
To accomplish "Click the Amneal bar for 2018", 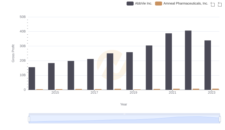I will (118, 89).
